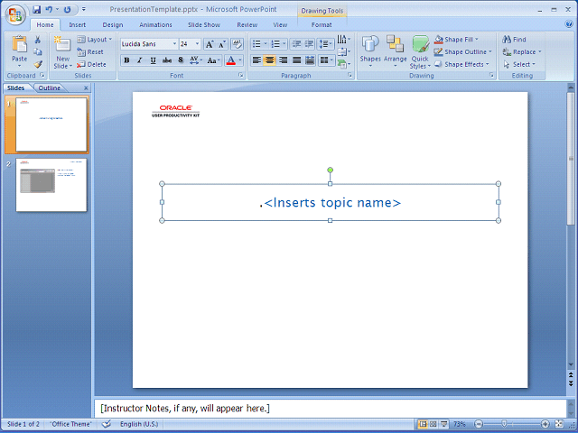Increase font size with Grow Font

[210, 44]
